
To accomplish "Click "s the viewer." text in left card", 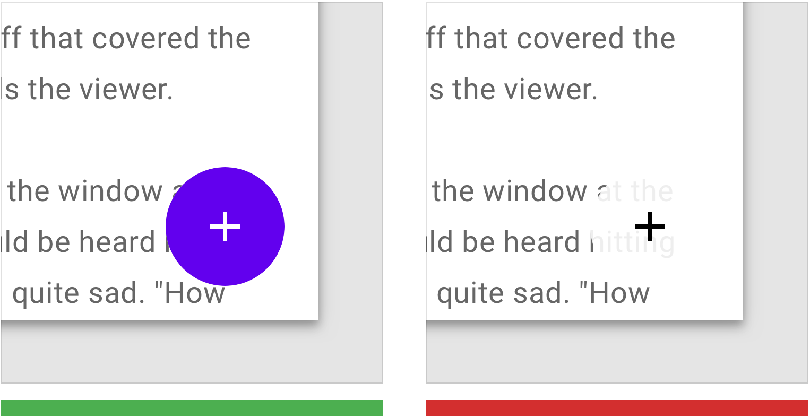I will pos(89,89).
